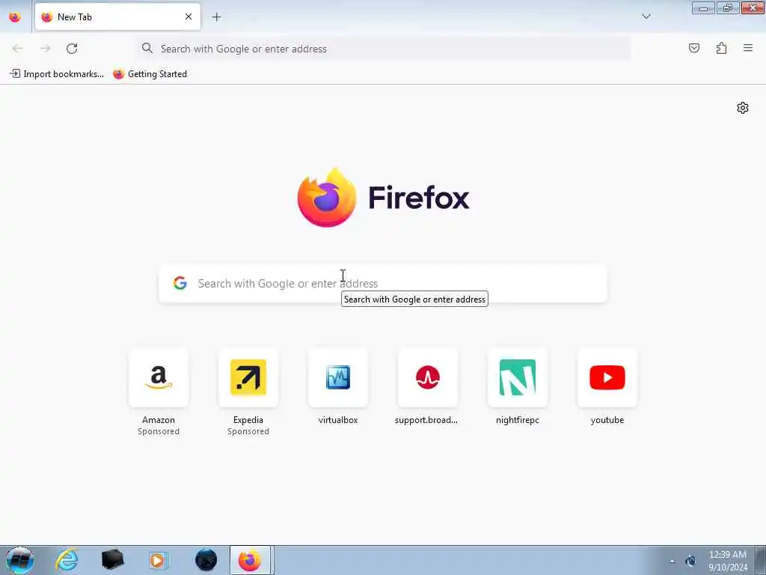Viewport: 766px width, 575px height.
Task: Open the dark globe taskbar icon
Action: [206, 560]
